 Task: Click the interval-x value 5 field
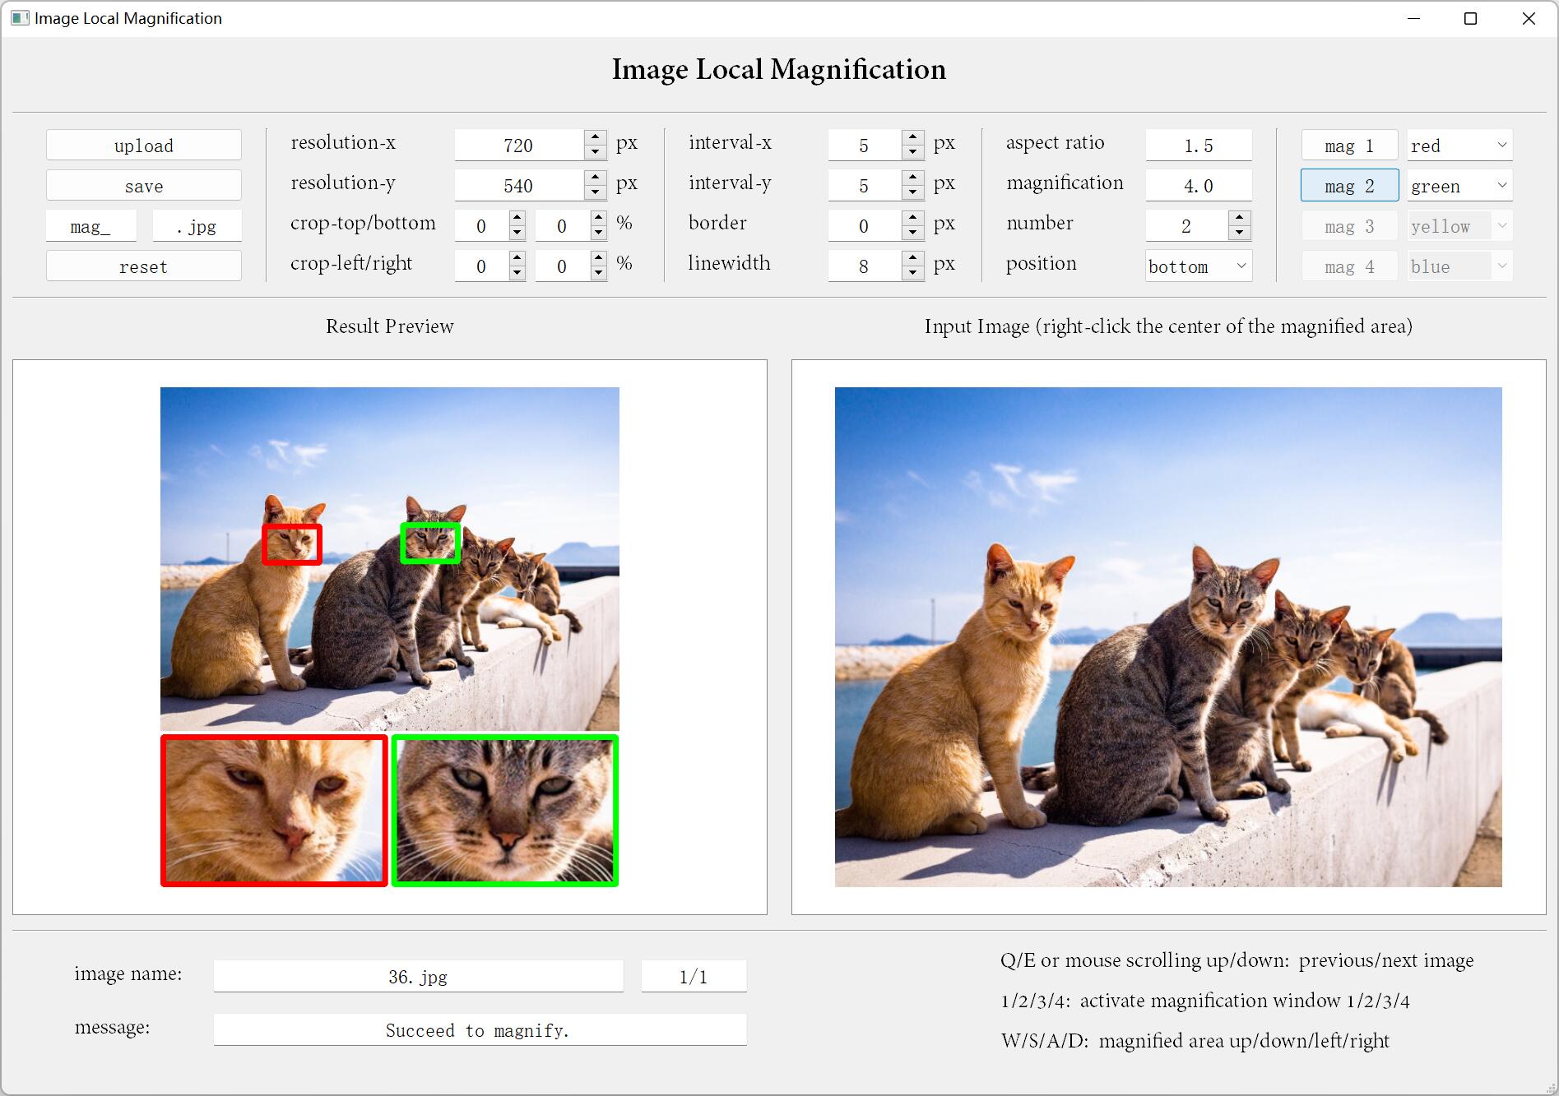[865, 146]
